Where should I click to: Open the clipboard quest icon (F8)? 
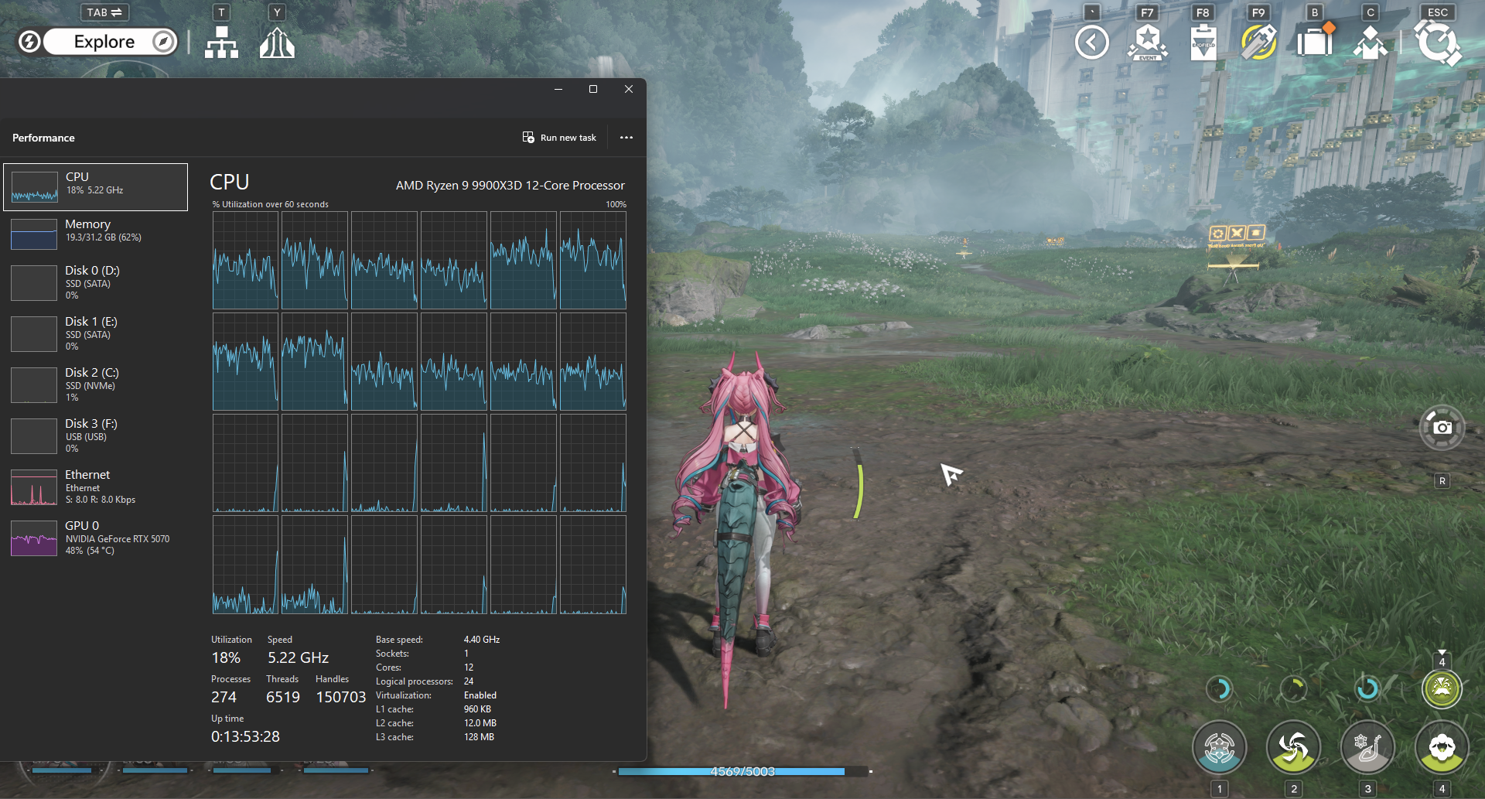[x=1203, y=43]
